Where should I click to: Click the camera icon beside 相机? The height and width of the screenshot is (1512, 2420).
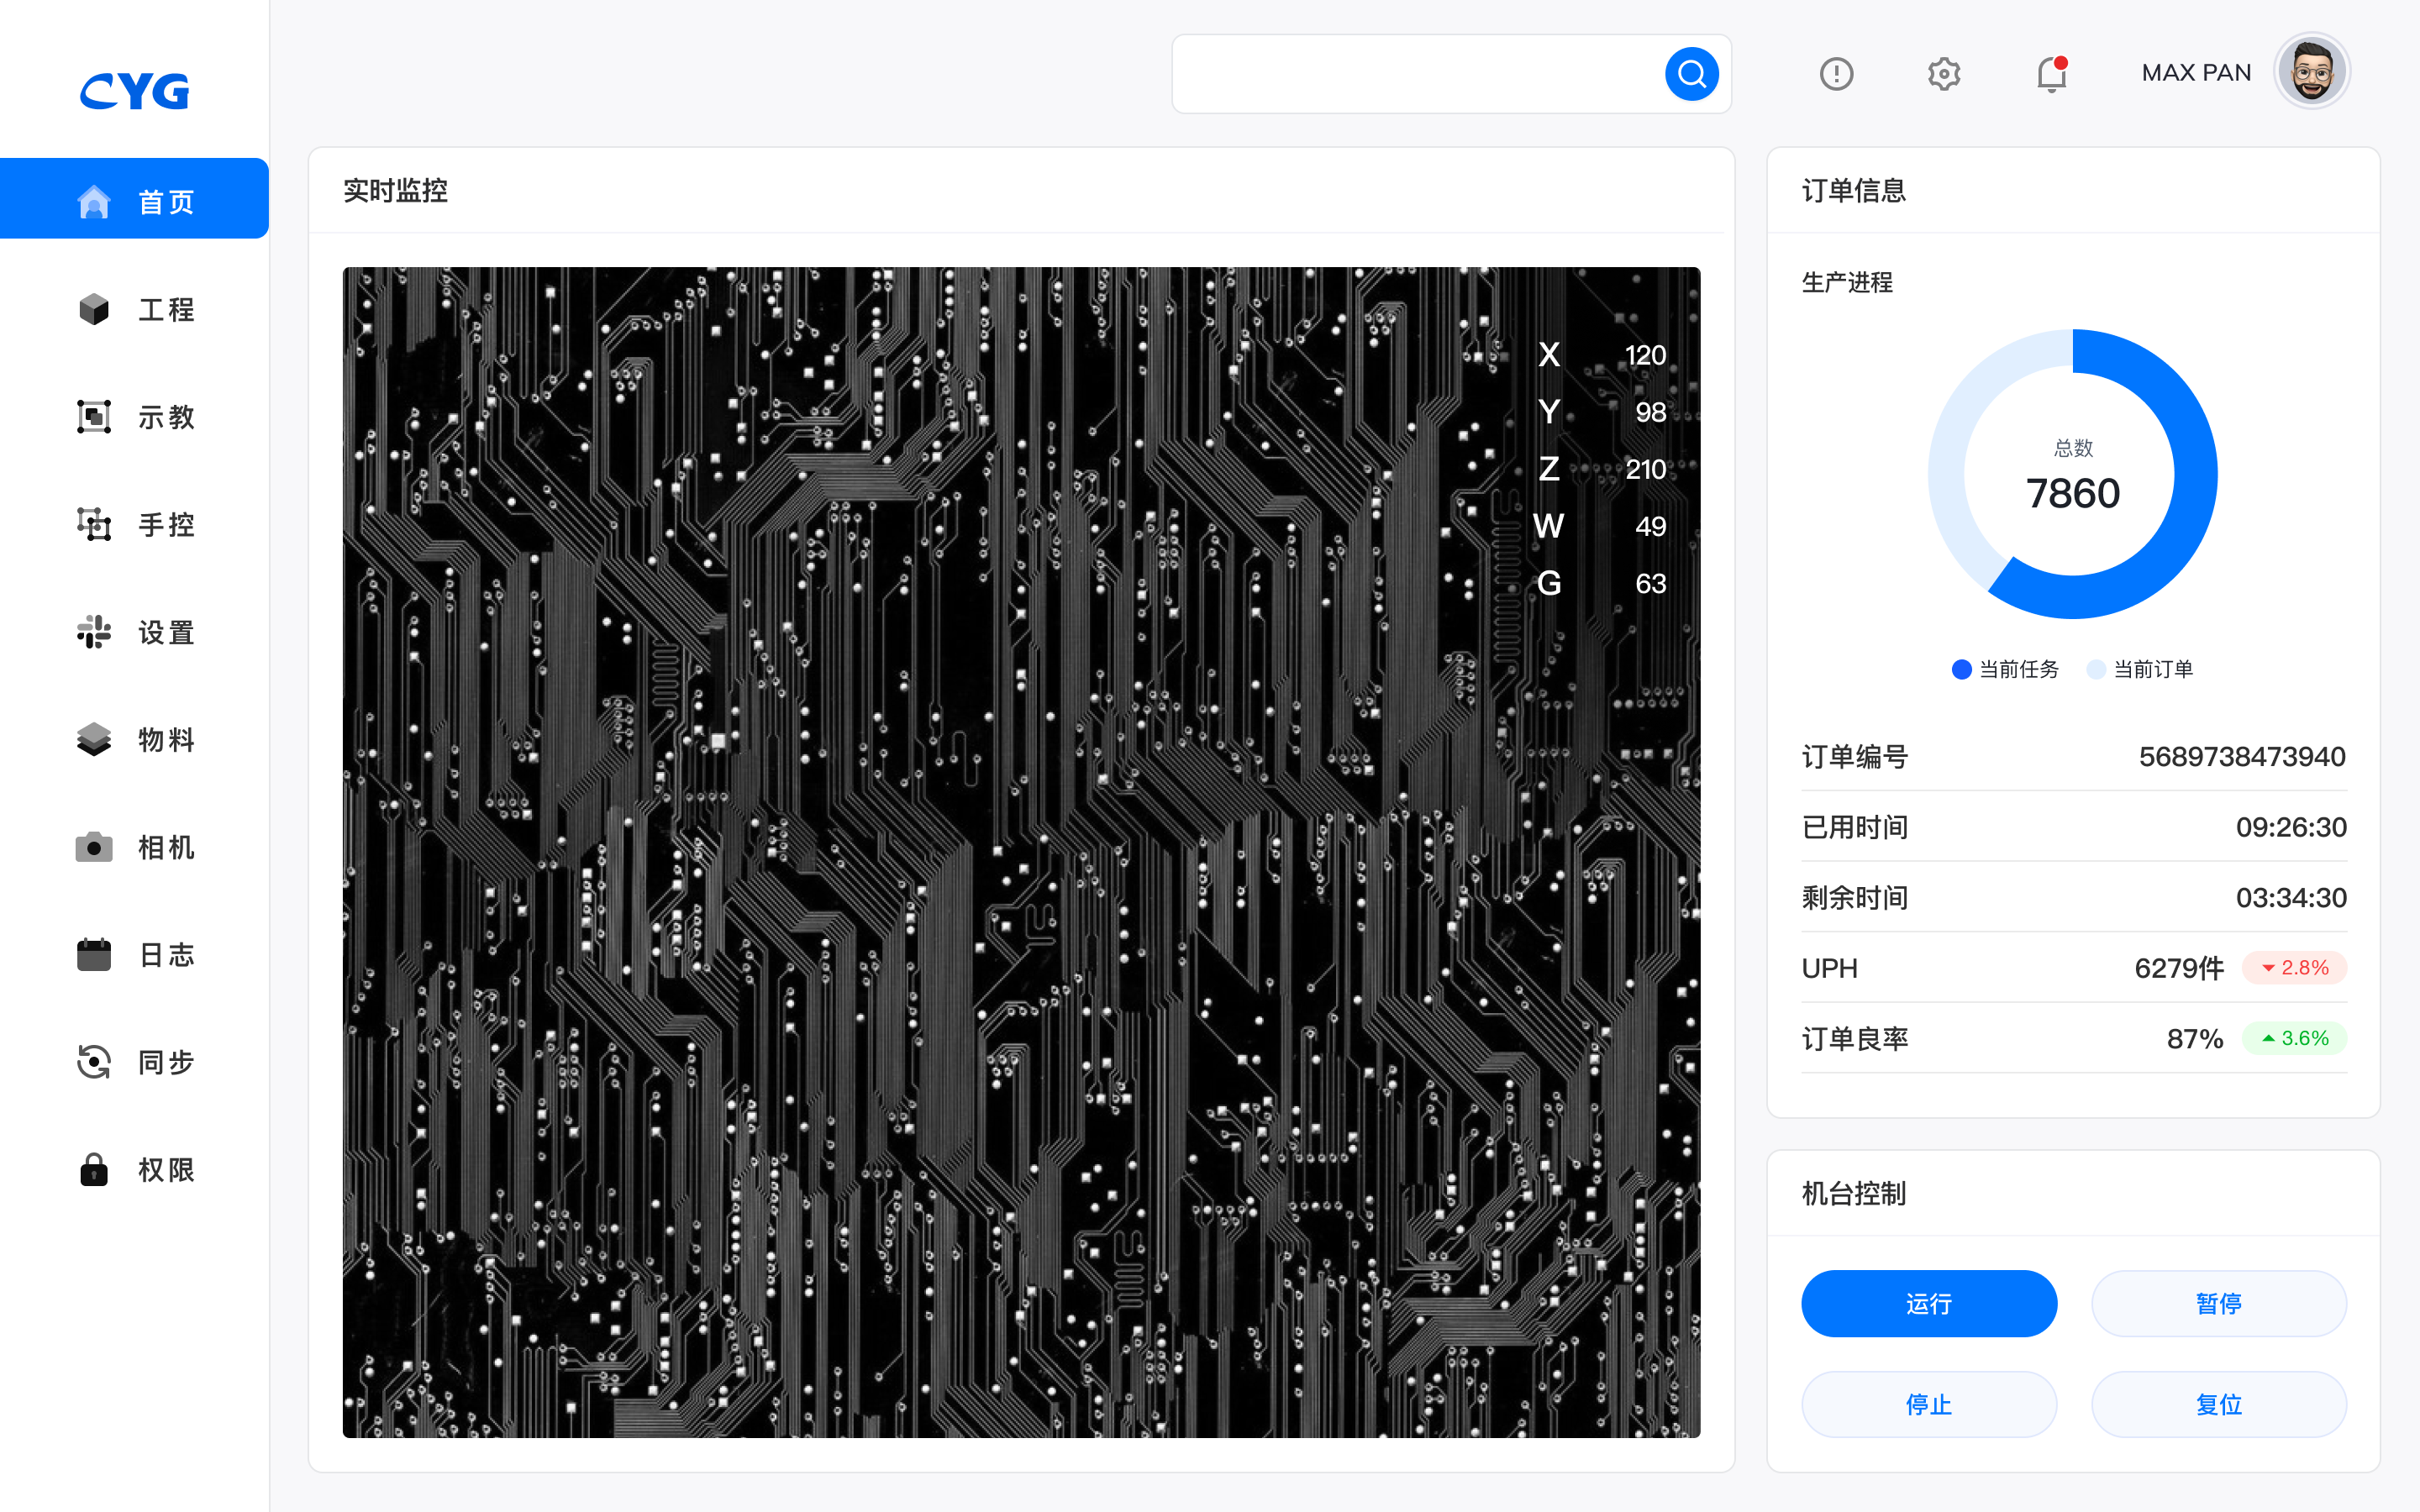click(94, 847)
